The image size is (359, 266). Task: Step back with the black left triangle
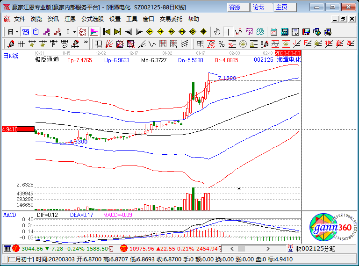click(x=128, y=32)
